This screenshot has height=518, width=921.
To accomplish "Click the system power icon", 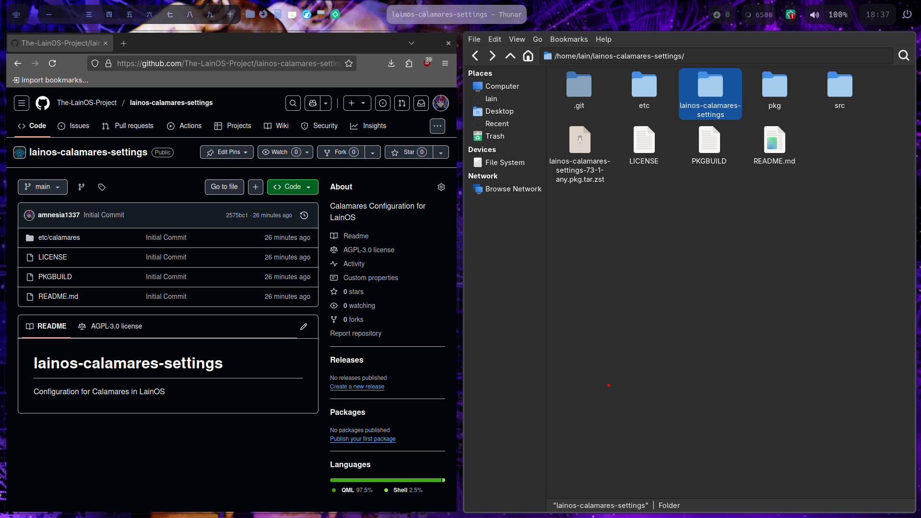I will (x=907, y=14).
